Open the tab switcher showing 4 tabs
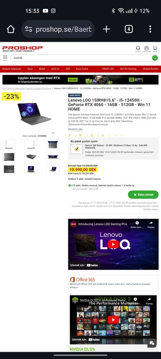The height and width of the screenshot is (359, 161). [129, 29]
